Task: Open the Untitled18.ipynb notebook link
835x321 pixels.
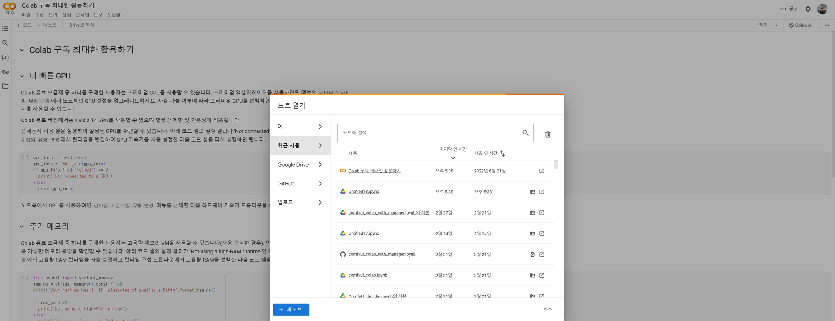Action: (x=364, y=192)
